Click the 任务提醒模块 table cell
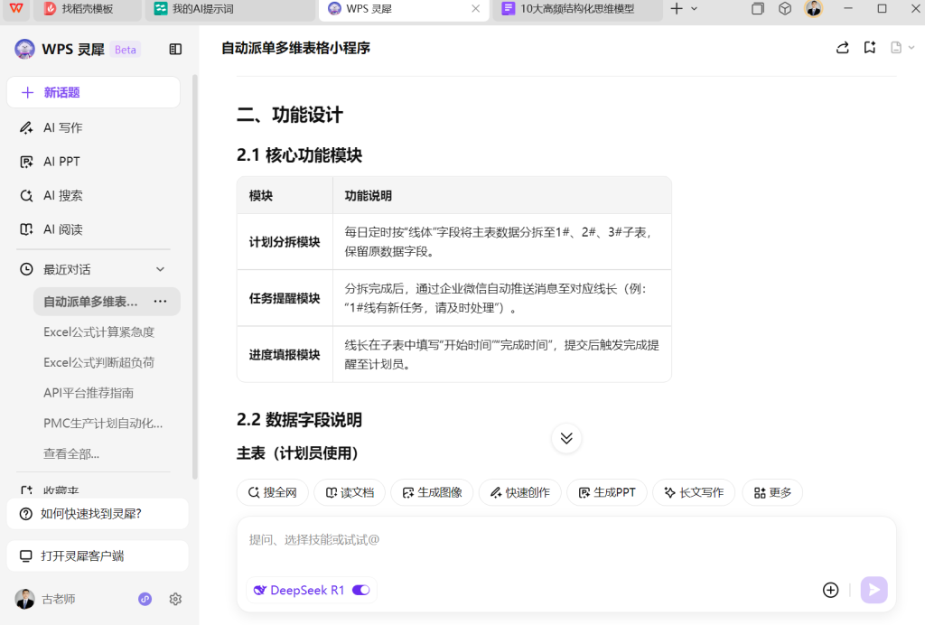The image size is (925, 625). [285, 298]
